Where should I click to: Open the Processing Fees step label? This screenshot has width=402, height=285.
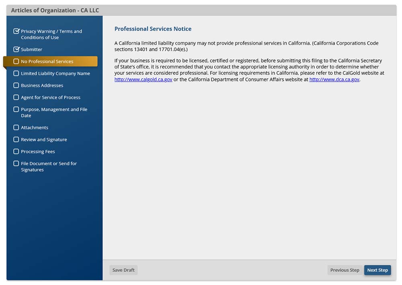tap(38, 152)
